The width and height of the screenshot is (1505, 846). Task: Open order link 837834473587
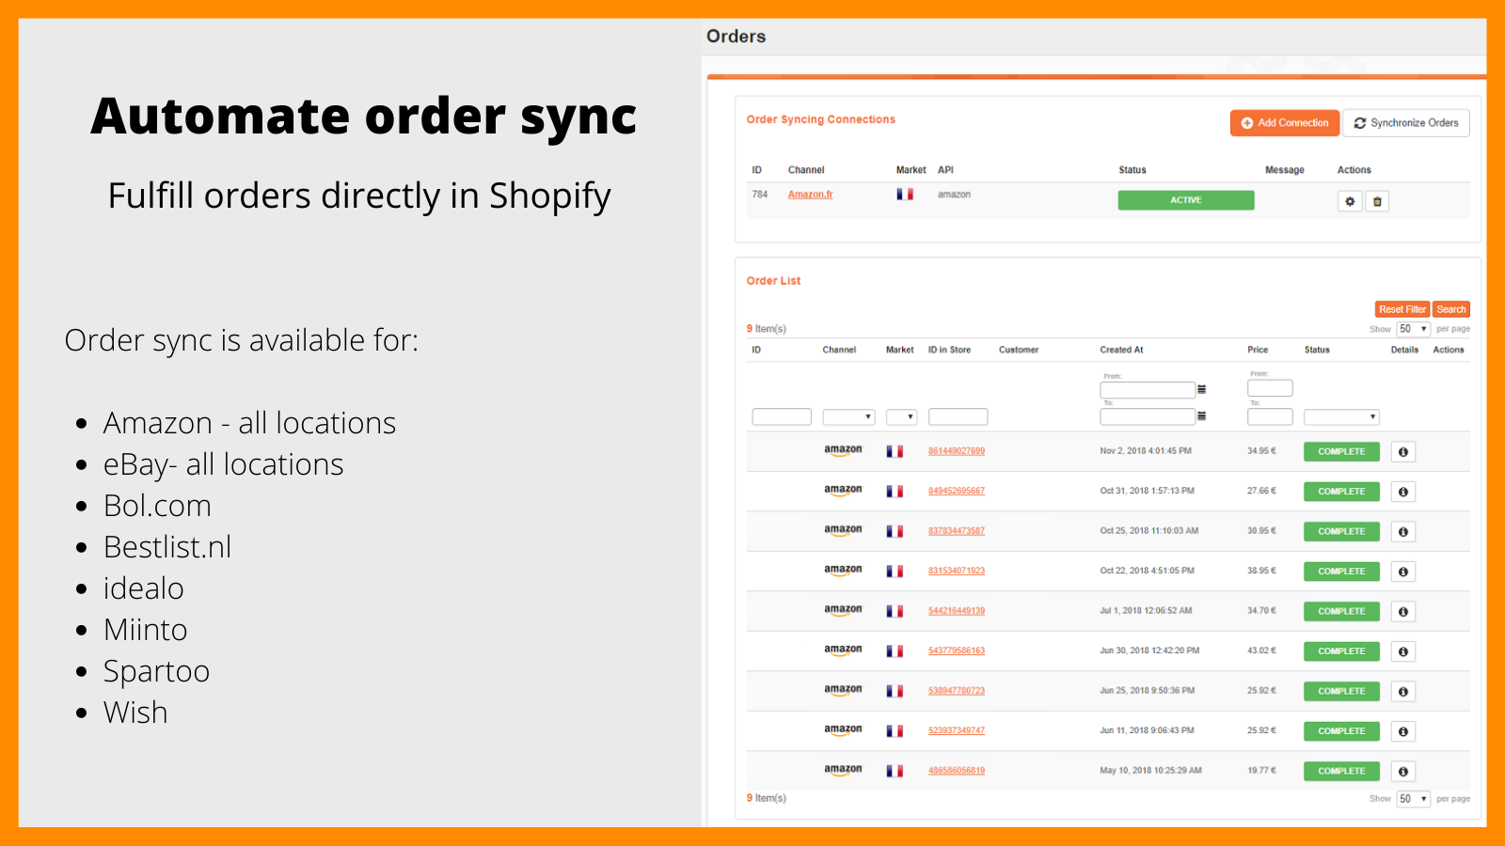[957, 531]
